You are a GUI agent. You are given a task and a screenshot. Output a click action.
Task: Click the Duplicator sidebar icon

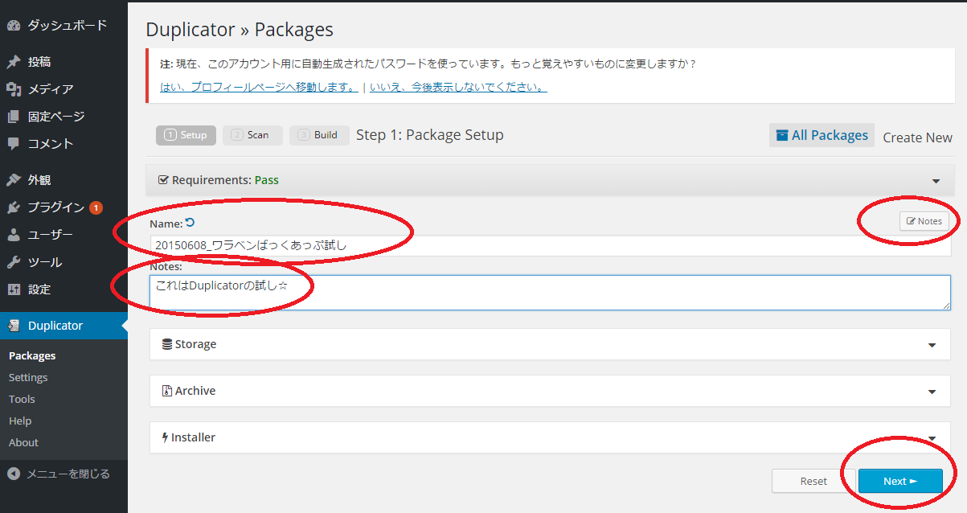pos(14,326)
